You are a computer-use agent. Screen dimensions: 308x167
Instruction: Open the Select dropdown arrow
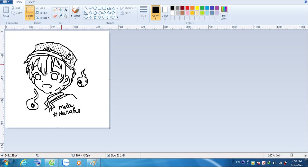pos(30,18)
